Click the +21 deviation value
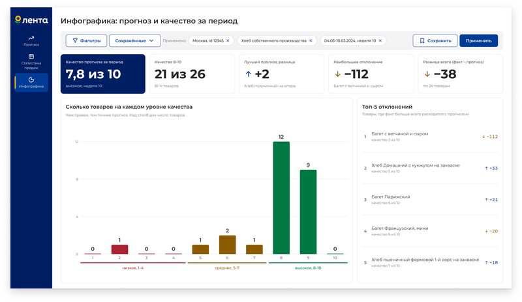This screenshot has width=522, height=302. (491, 199)
